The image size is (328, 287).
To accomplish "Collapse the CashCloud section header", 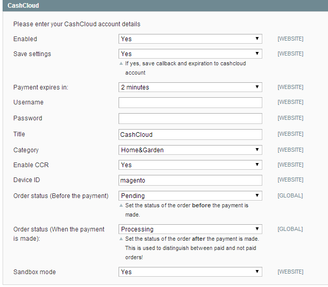I will (x=165, y=6).
